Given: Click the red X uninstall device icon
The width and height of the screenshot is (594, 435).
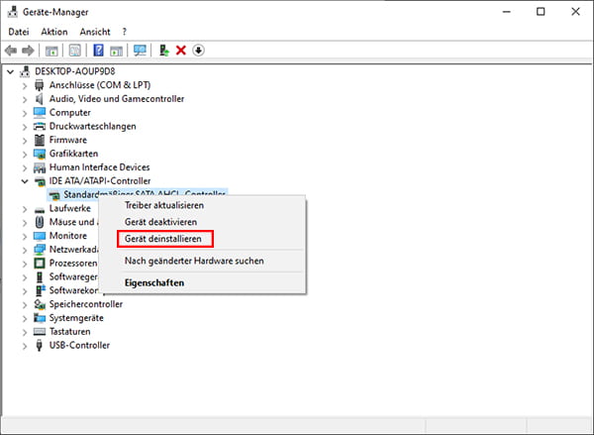Looking at the screenshot, I should tap(181, 51).
